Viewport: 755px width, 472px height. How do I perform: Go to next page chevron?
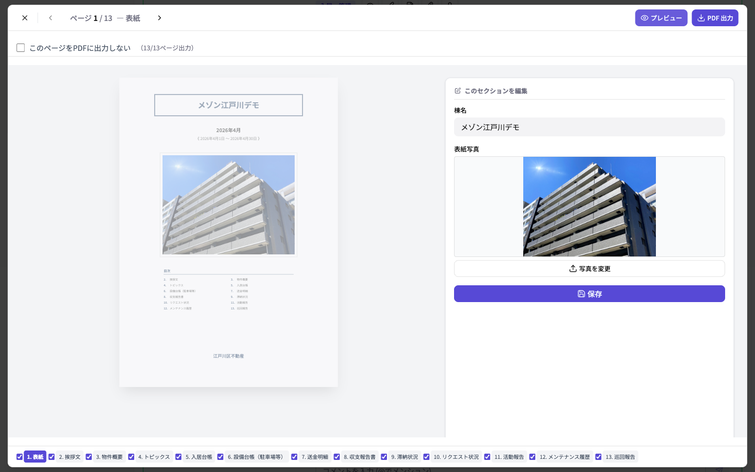(x=159, y=18)
